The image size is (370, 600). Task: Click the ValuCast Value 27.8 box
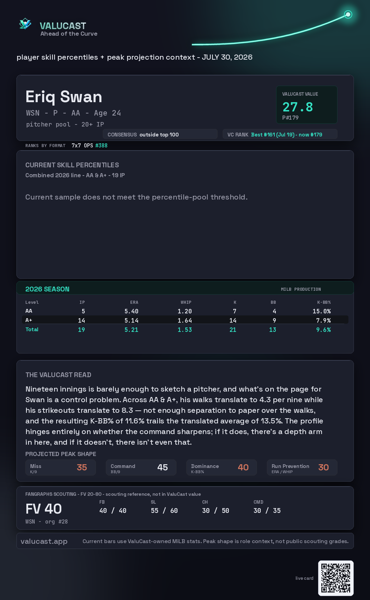point(307,105)
